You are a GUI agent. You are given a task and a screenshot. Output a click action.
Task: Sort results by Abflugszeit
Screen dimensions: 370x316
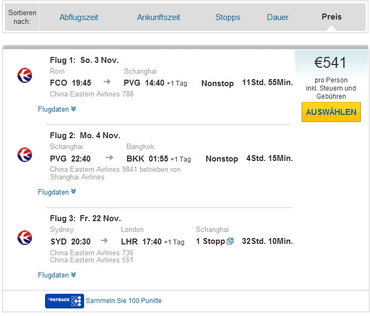tap(79, 17)
